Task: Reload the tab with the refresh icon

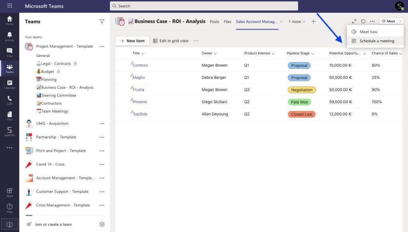Action: (363, 22)
